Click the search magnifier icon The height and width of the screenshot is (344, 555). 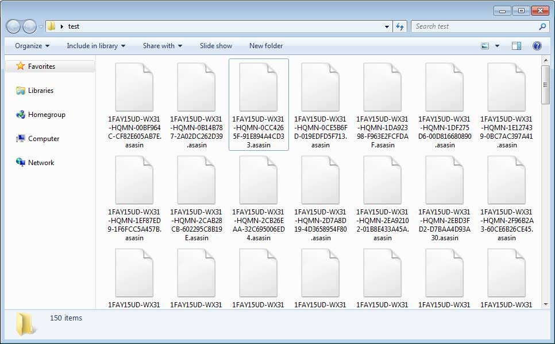(542, 26)
